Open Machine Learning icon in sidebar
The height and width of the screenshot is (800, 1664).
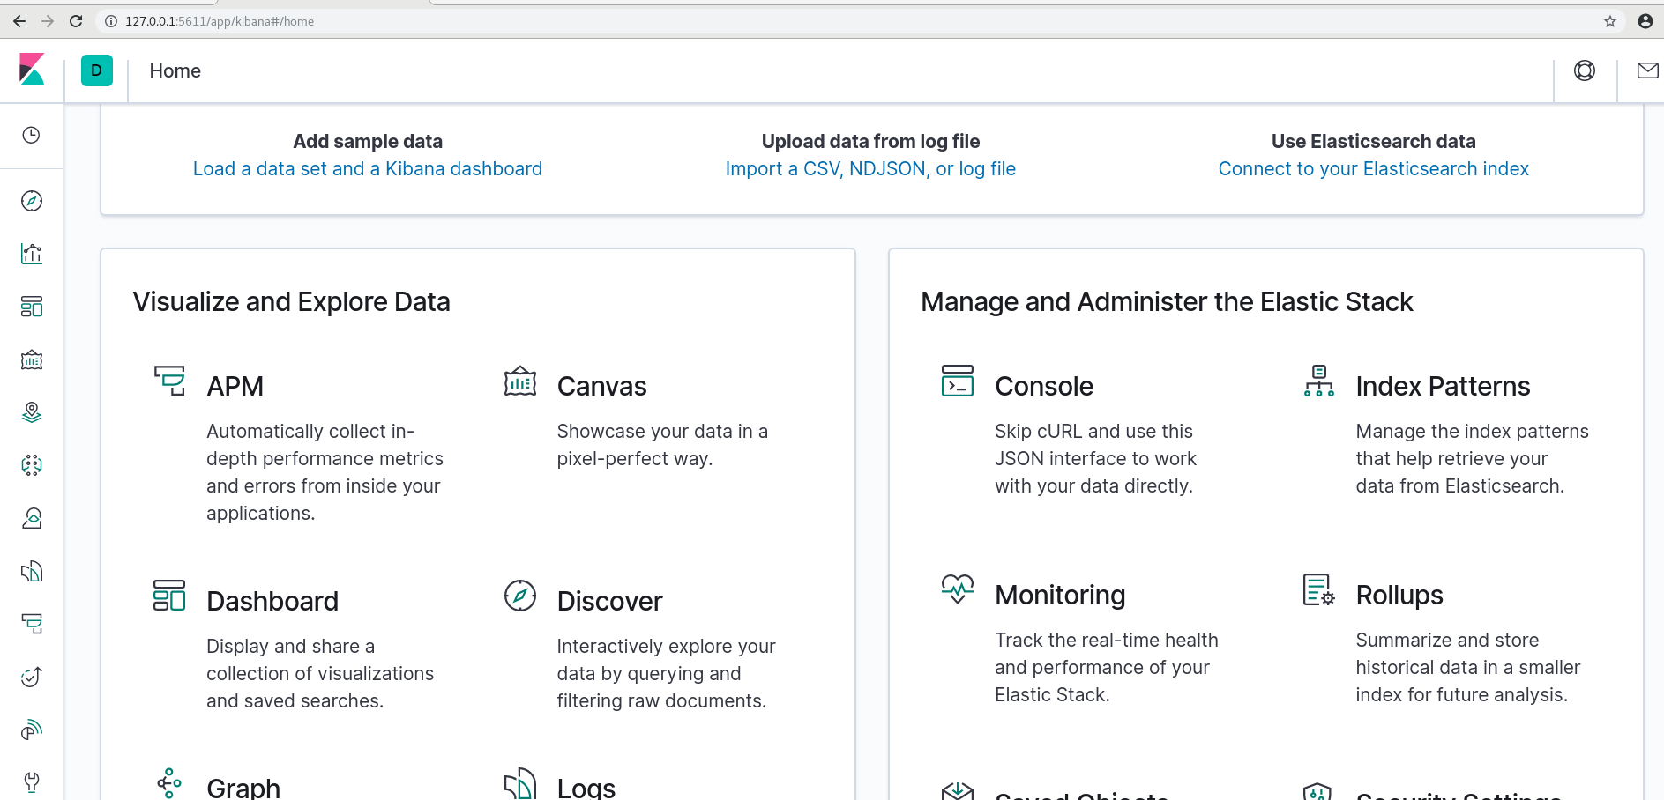click(32, 465)
